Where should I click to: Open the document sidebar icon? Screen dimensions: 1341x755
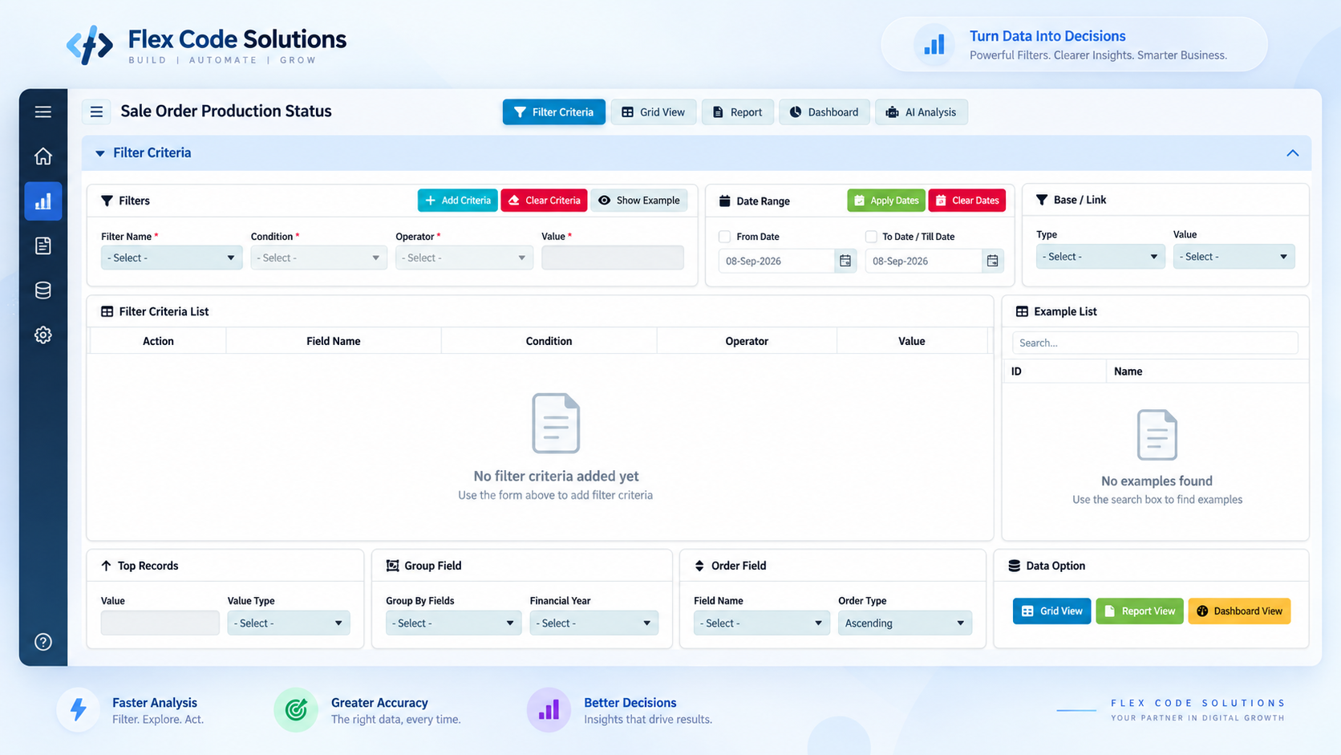[x=43, y=246]
